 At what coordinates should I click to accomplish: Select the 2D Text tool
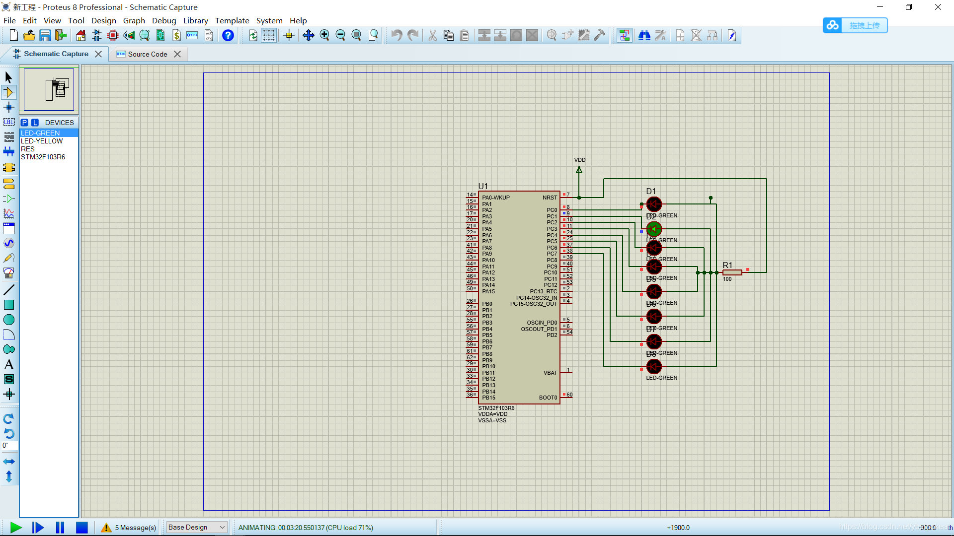click(x=8, y=364)
